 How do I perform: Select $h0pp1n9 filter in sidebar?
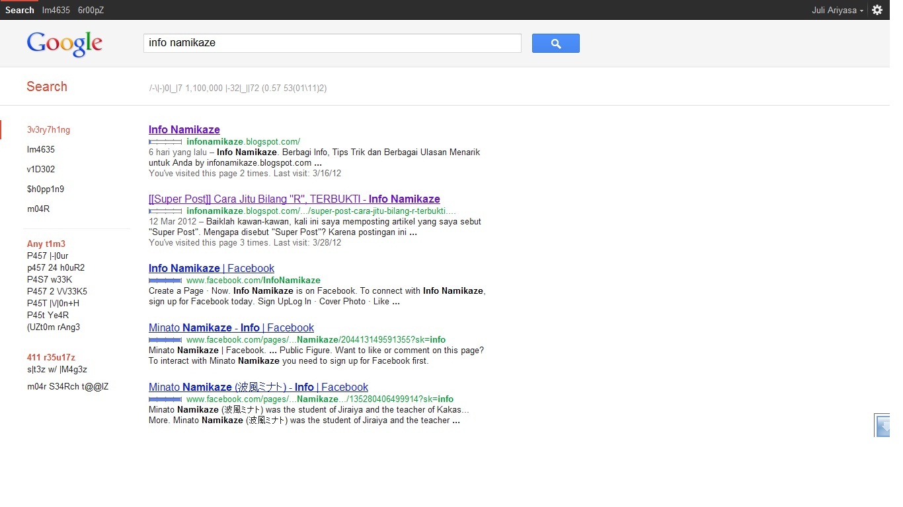point(46,189)
